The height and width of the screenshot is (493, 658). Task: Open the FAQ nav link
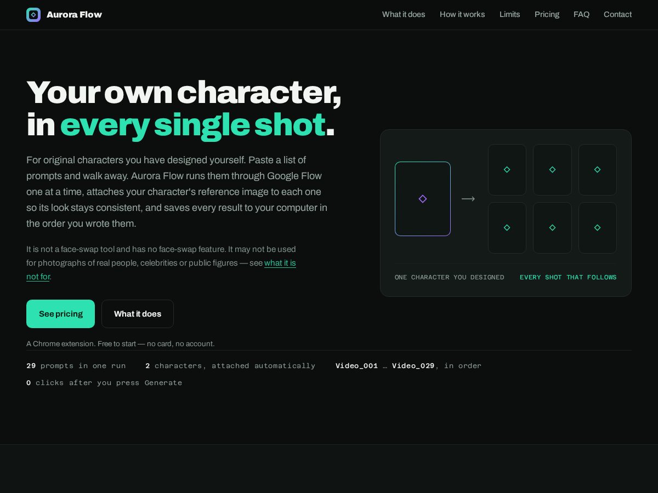[582, 14]
